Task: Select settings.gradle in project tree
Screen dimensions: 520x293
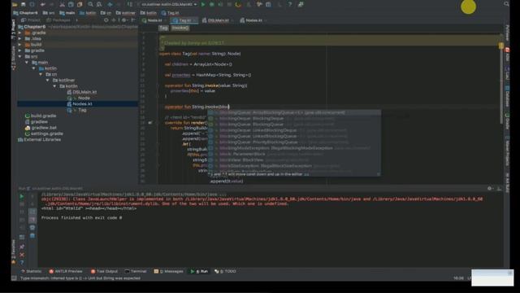Action: (44, 133)
